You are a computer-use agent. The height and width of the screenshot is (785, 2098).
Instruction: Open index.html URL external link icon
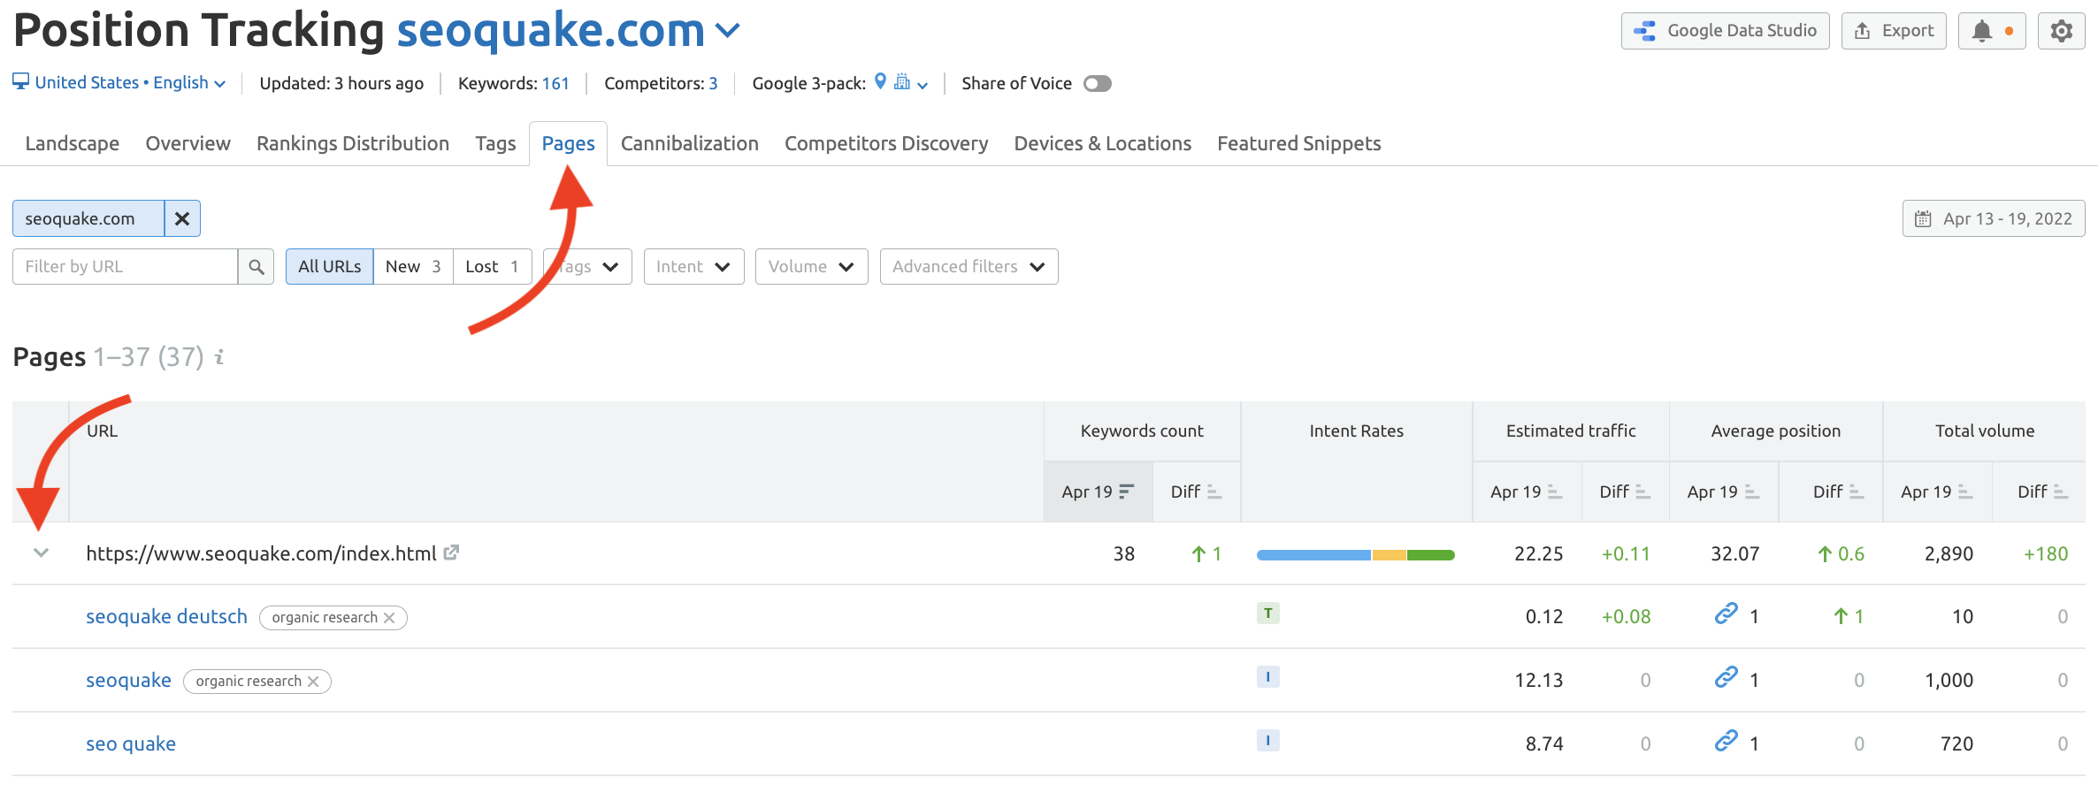[451, 553]
